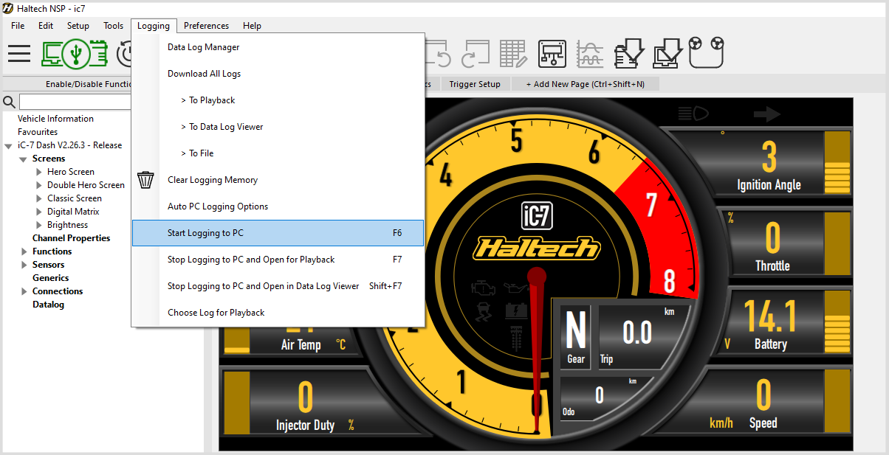Viewport: 889px width, 455px height.
Task: Expand the Hero Screen node
Action: pos(40,173)
